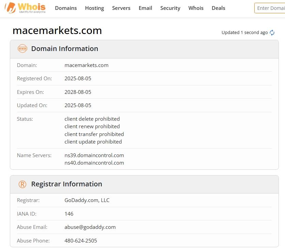Click the Domain Information section header
285x251 pixels.
tap(144, 49)
